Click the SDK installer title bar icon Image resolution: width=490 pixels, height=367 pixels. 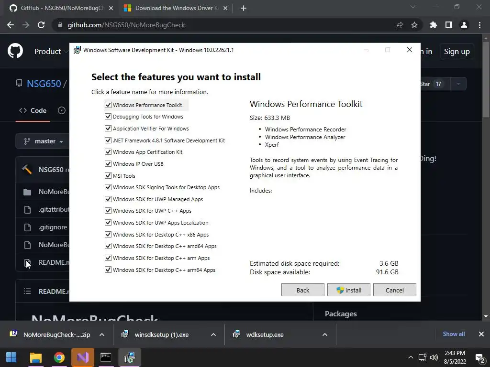pos(77,50)
